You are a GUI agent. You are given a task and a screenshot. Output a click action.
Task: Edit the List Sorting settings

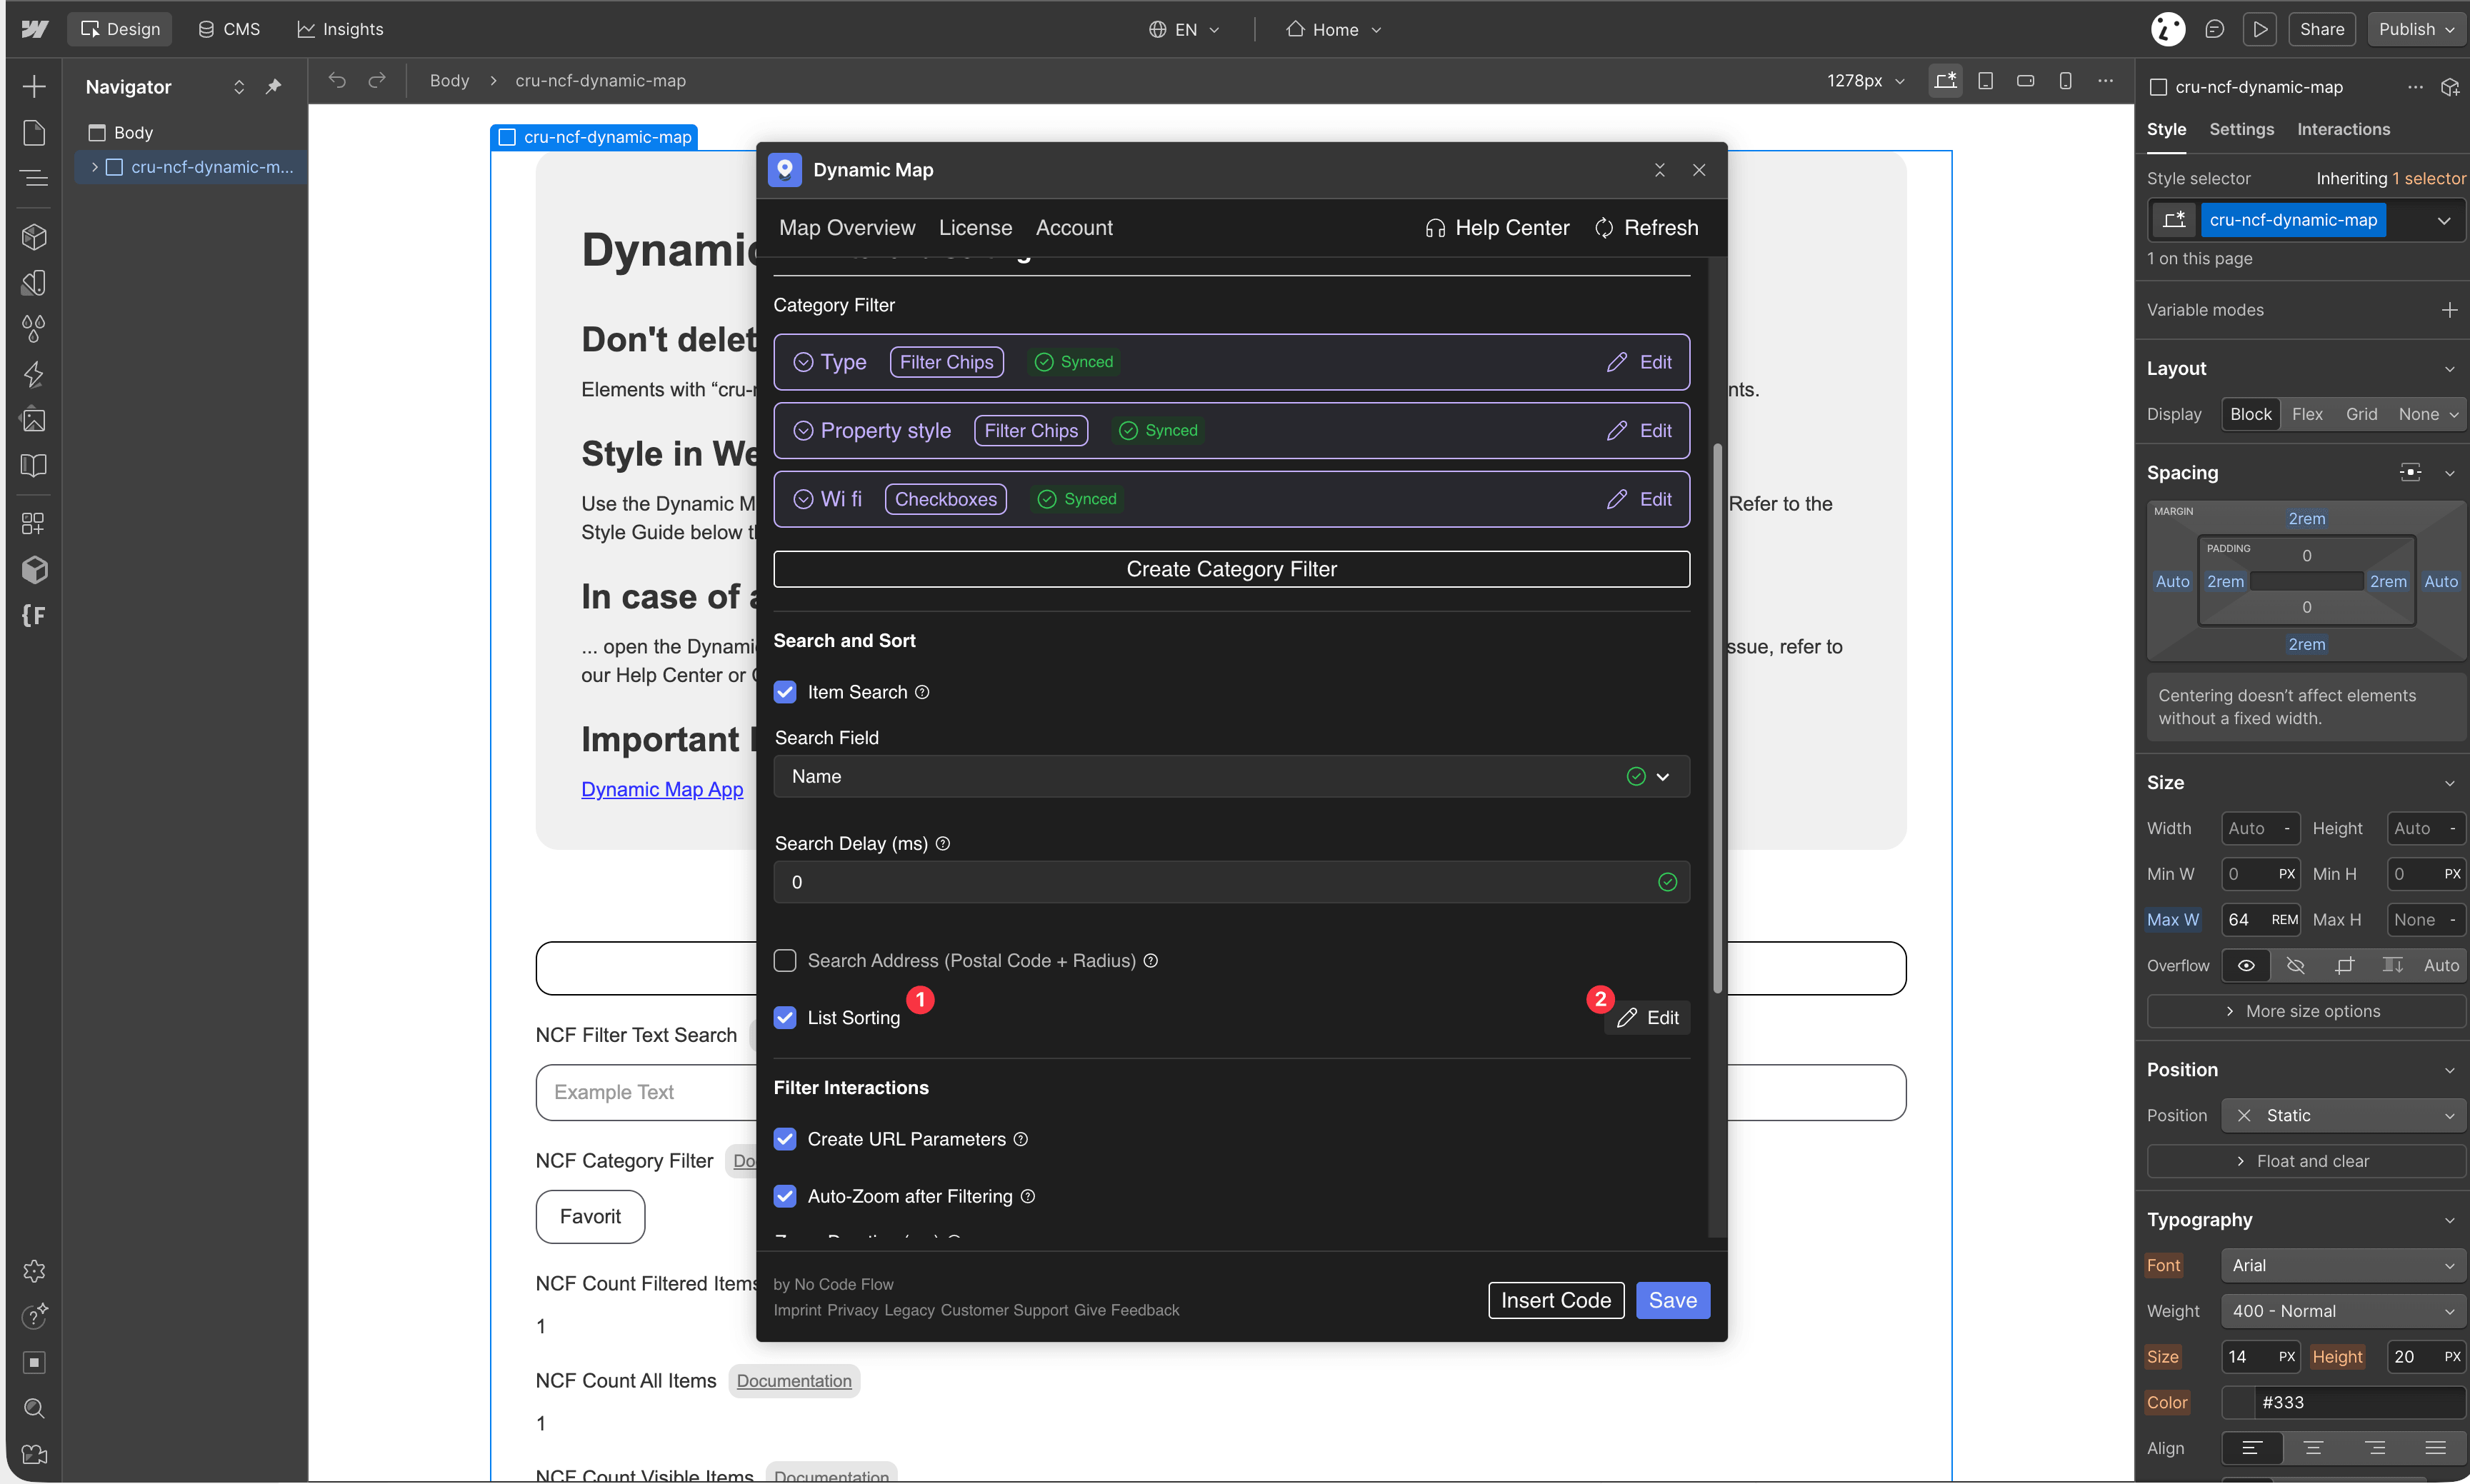click(1647, 1017)
